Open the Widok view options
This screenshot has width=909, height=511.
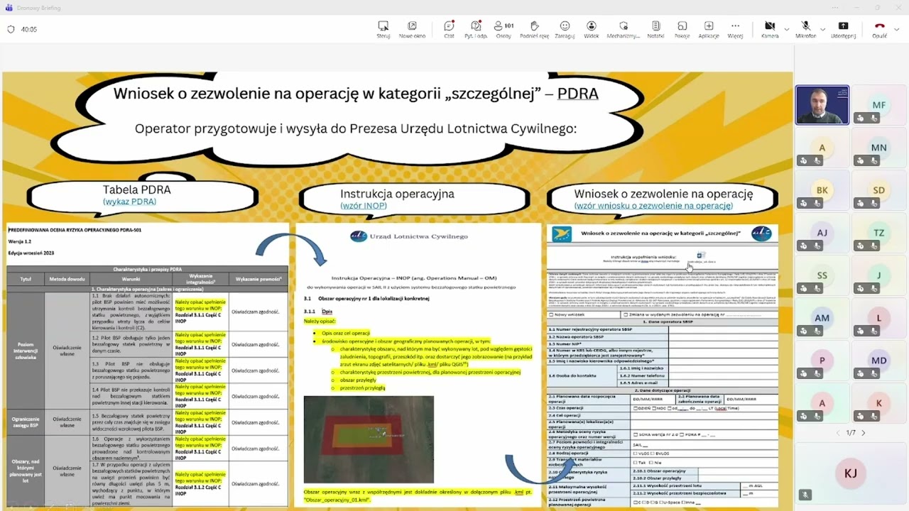591,29
